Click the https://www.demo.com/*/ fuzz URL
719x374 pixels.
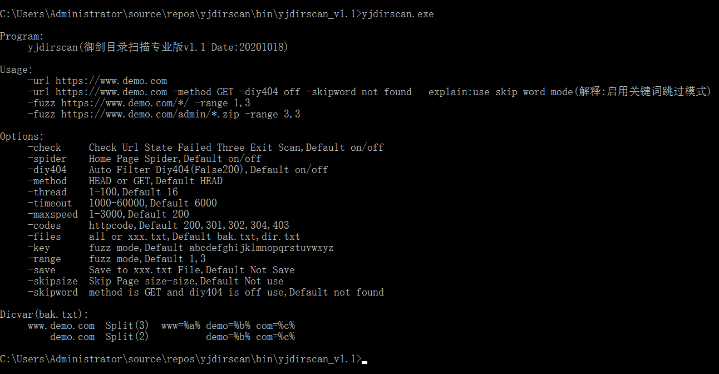pyautogui.click(x=125, y=103)
